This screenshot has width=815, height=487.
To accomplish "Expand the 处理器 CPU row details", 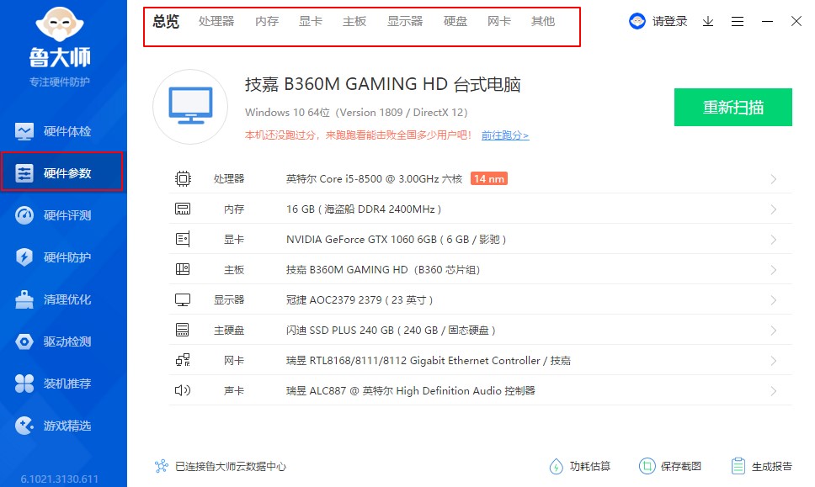I will coord(774,177).
